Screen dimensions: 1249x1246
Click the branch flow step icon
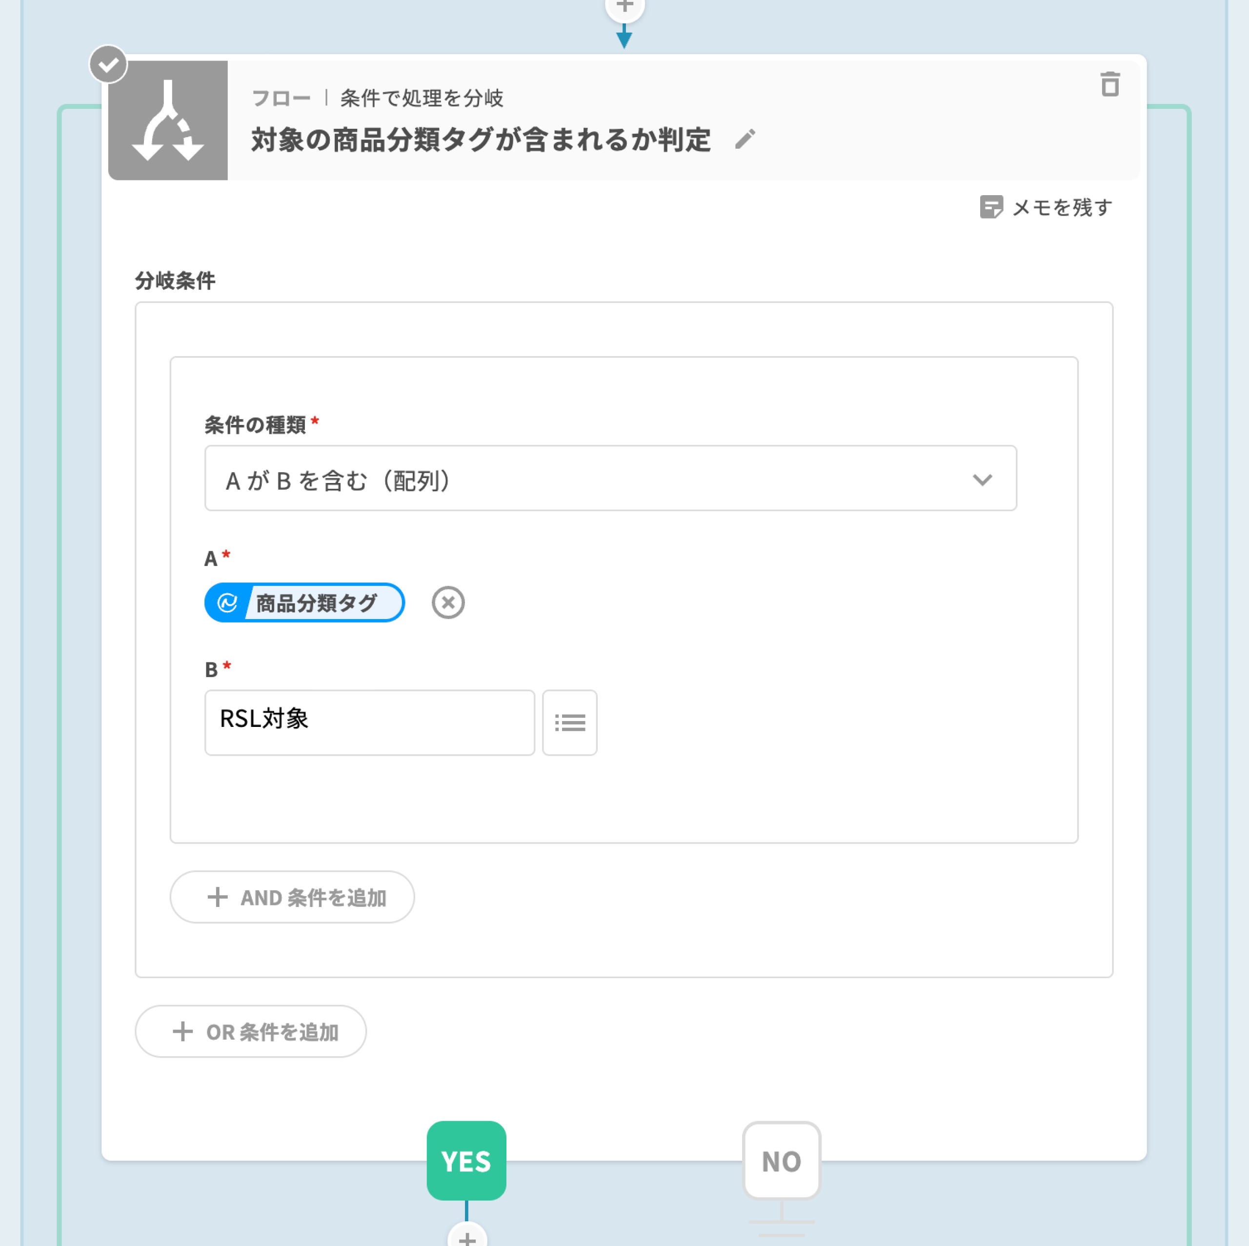(x=167, y=121)
